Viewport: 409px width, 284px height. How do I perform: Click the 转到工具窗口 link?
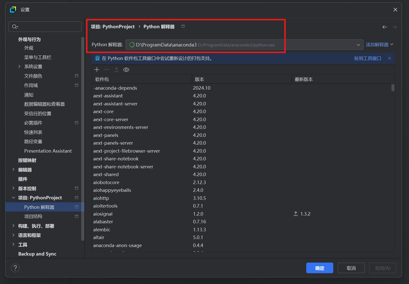(x=367, y=58)
